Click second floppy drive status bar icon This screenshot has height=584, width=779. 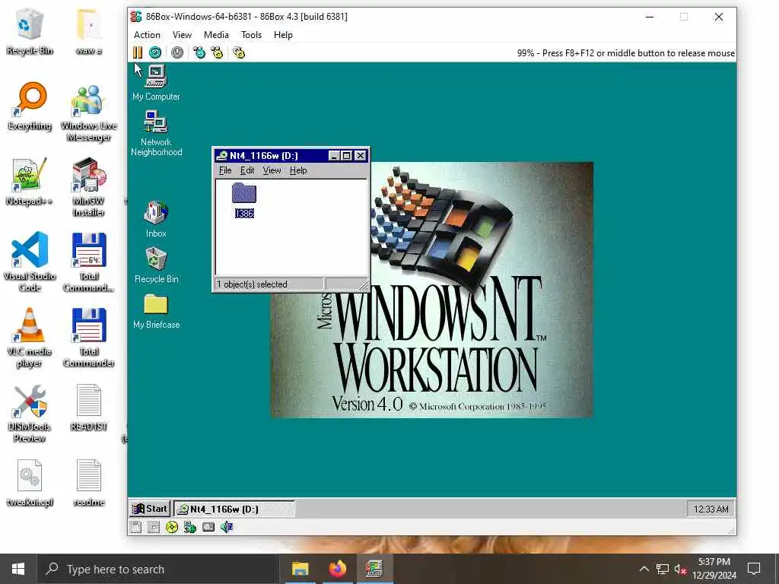coord(154,528)
